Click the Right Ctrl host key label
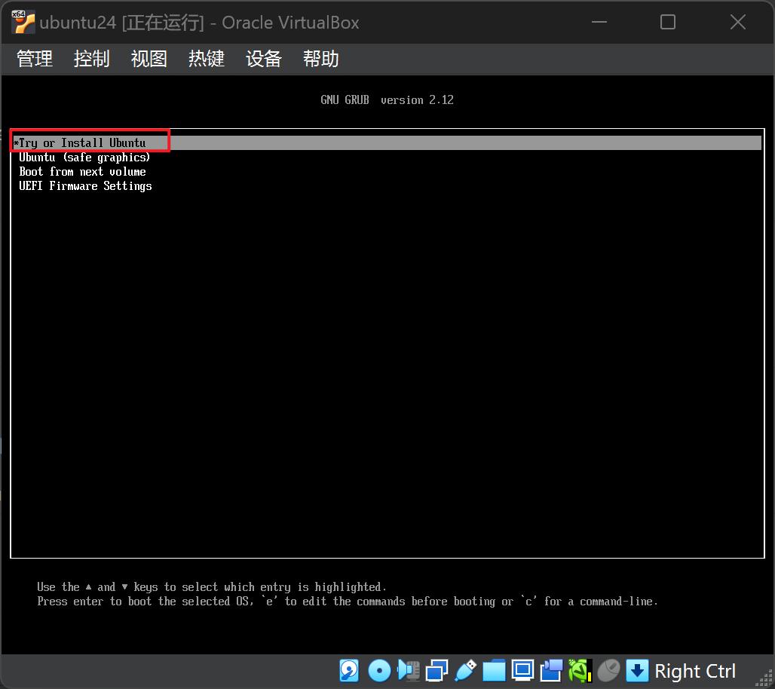The width and height of the screenshot is (775, 689). tap(695, 671)
